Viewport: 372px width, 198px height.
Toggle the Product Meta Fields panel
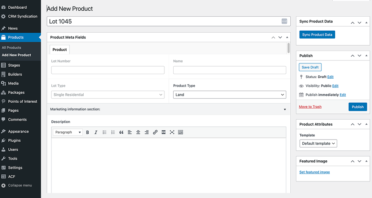click(287, 37)
